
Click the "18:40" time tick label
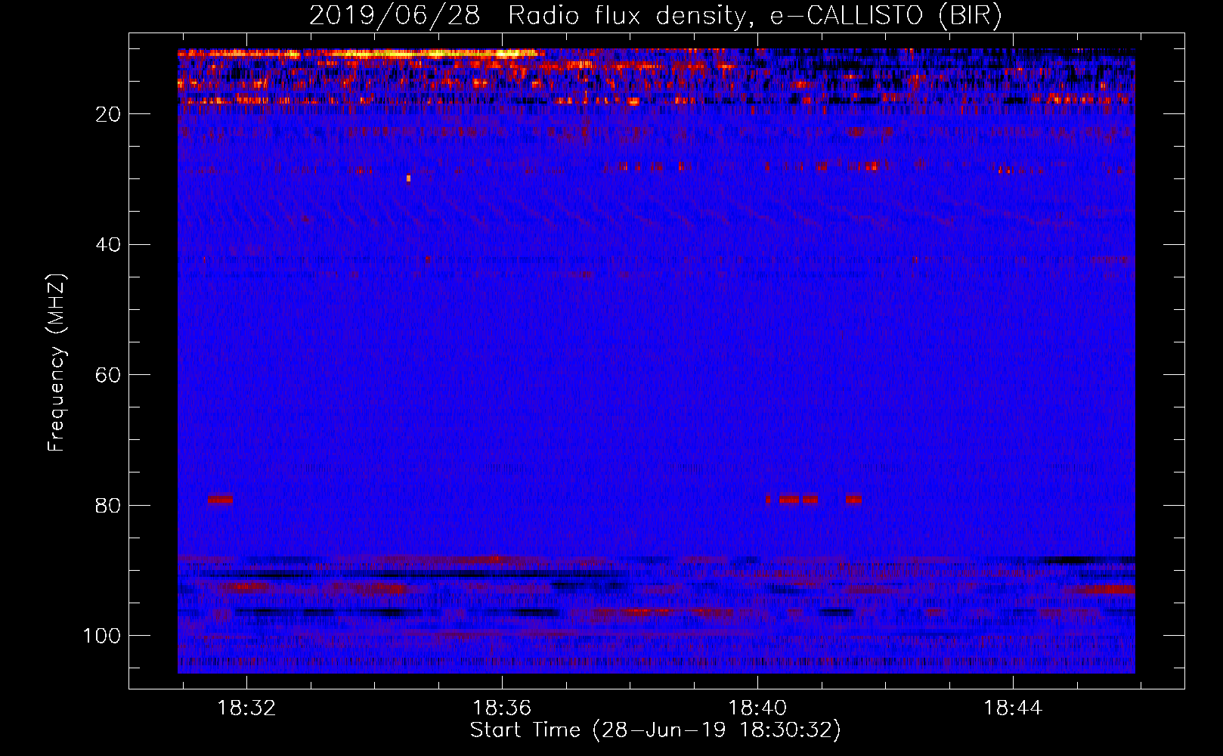click(757, 708)
